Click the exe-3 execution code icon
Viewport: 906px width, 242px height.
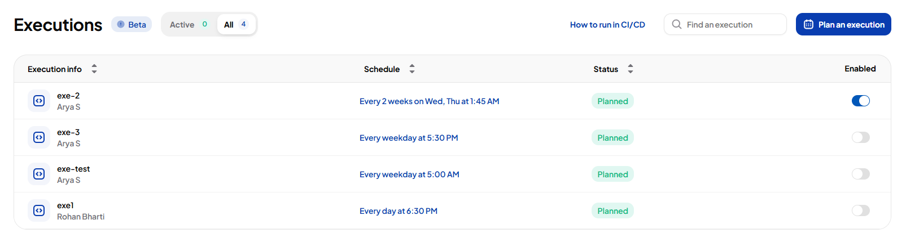[39, 137]
